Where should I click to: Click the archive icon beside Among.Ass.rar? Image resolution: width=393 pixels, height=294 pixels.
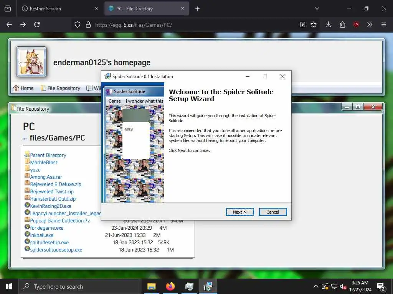[x=27, y=176]
